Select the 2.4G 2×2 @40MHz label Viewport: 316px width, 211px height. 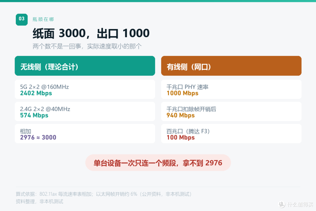(45, 109)
